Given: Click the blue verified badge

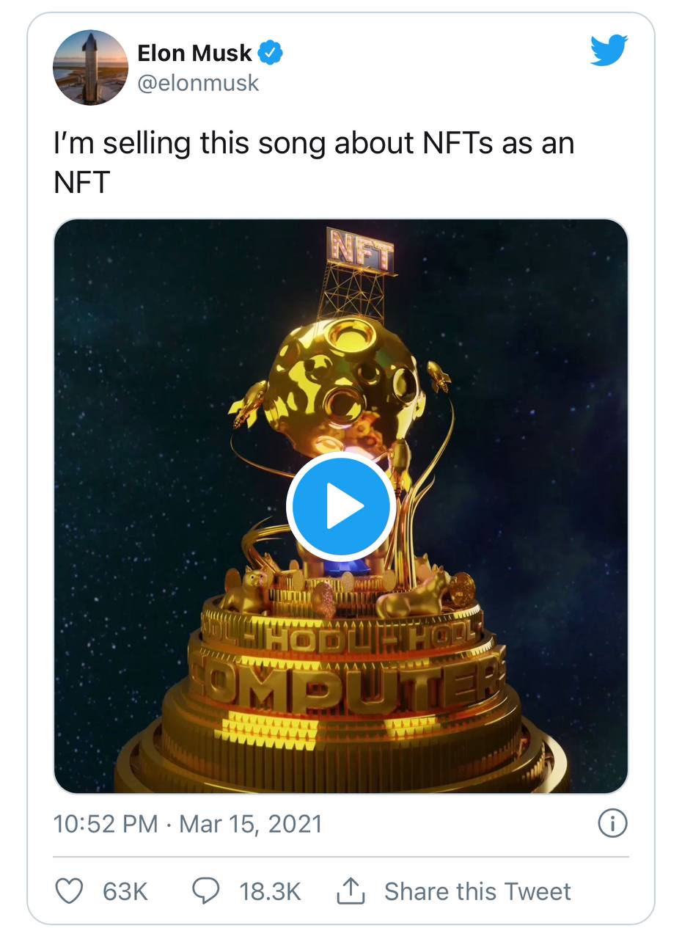Looking at the screenshot, I should tap(271, 53).
